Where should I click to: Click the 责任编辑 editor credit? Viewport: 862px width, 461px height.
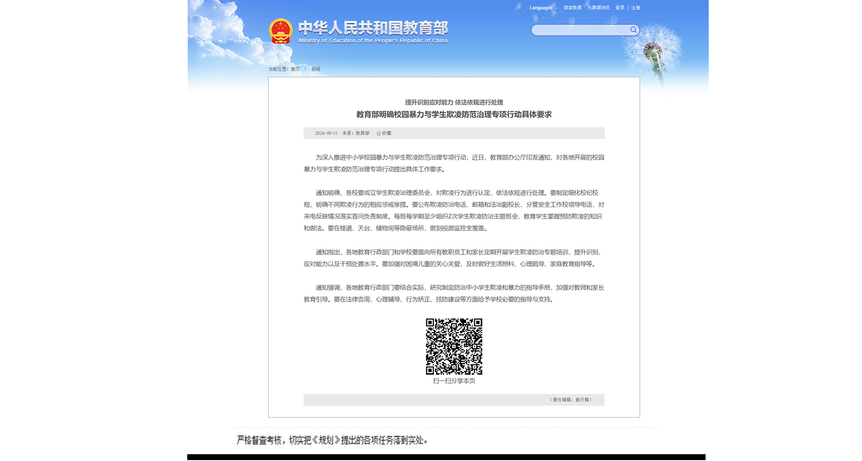point(570,400)
